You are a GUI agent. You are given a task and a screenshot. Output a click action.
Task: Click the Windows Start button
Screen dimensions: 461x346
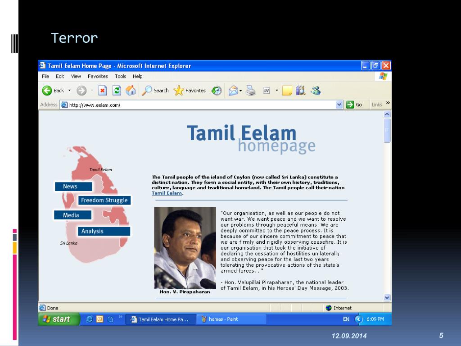(x=59, y=319)
